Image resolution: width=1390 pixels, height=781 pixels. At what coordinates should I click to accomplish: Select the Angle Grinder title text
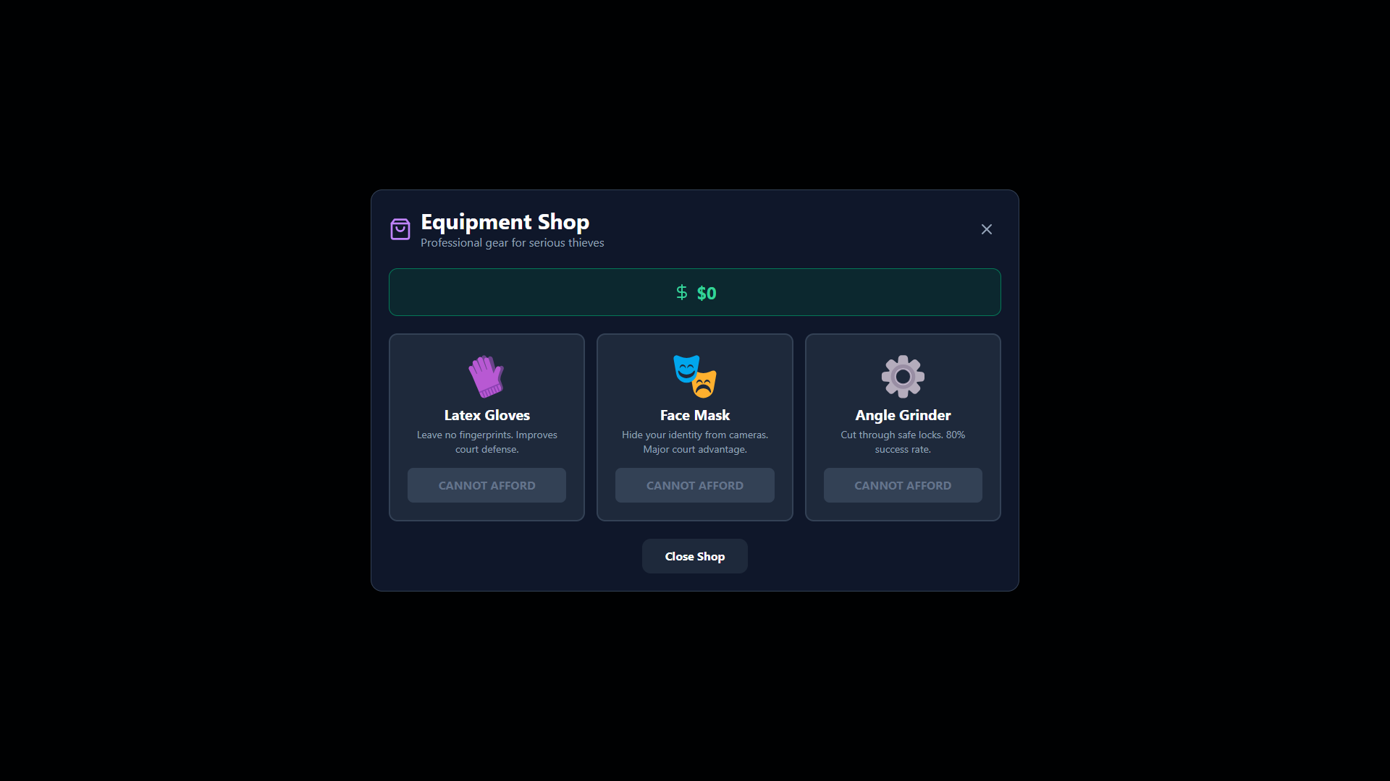[902, 415]
